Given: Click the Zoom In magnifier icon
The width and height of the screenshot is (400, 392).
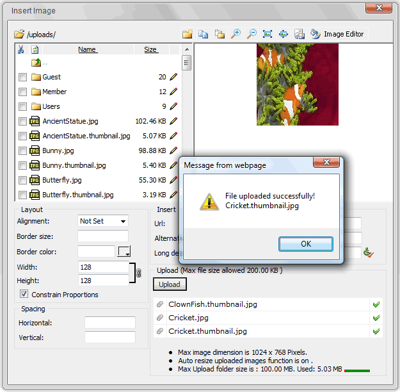Looking at the screenshot, I should click(x=236, y=34).
